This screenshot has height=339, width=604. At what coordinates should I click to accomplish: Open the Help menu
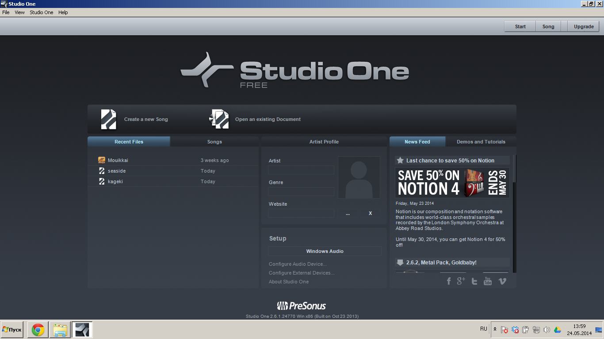63,12
